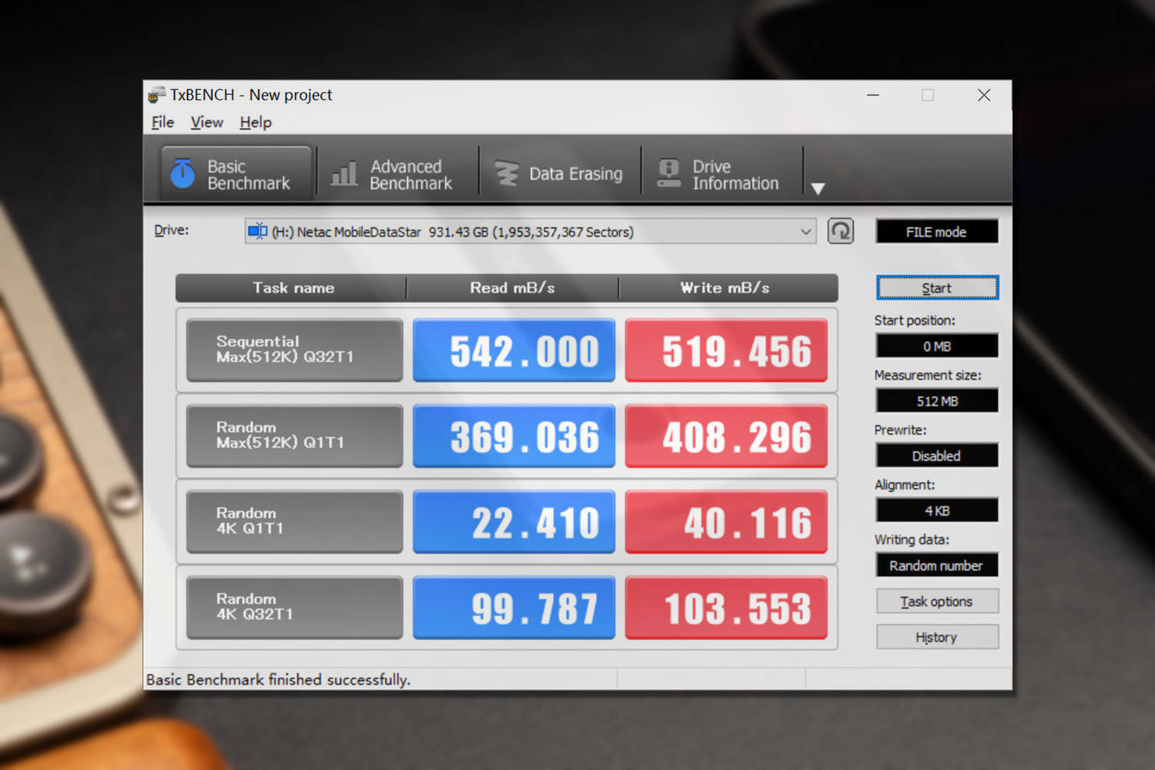Select the 408.296 write result
Screen dimensions: 1155x770
tap(726, 436)
